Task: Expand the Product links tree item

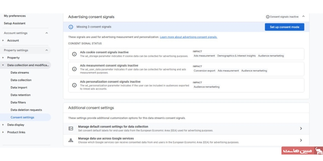Action: click(x=3, y=132)
